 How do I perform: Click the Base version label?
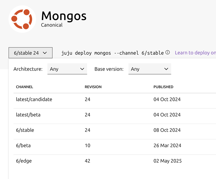(x=109, y=69)
